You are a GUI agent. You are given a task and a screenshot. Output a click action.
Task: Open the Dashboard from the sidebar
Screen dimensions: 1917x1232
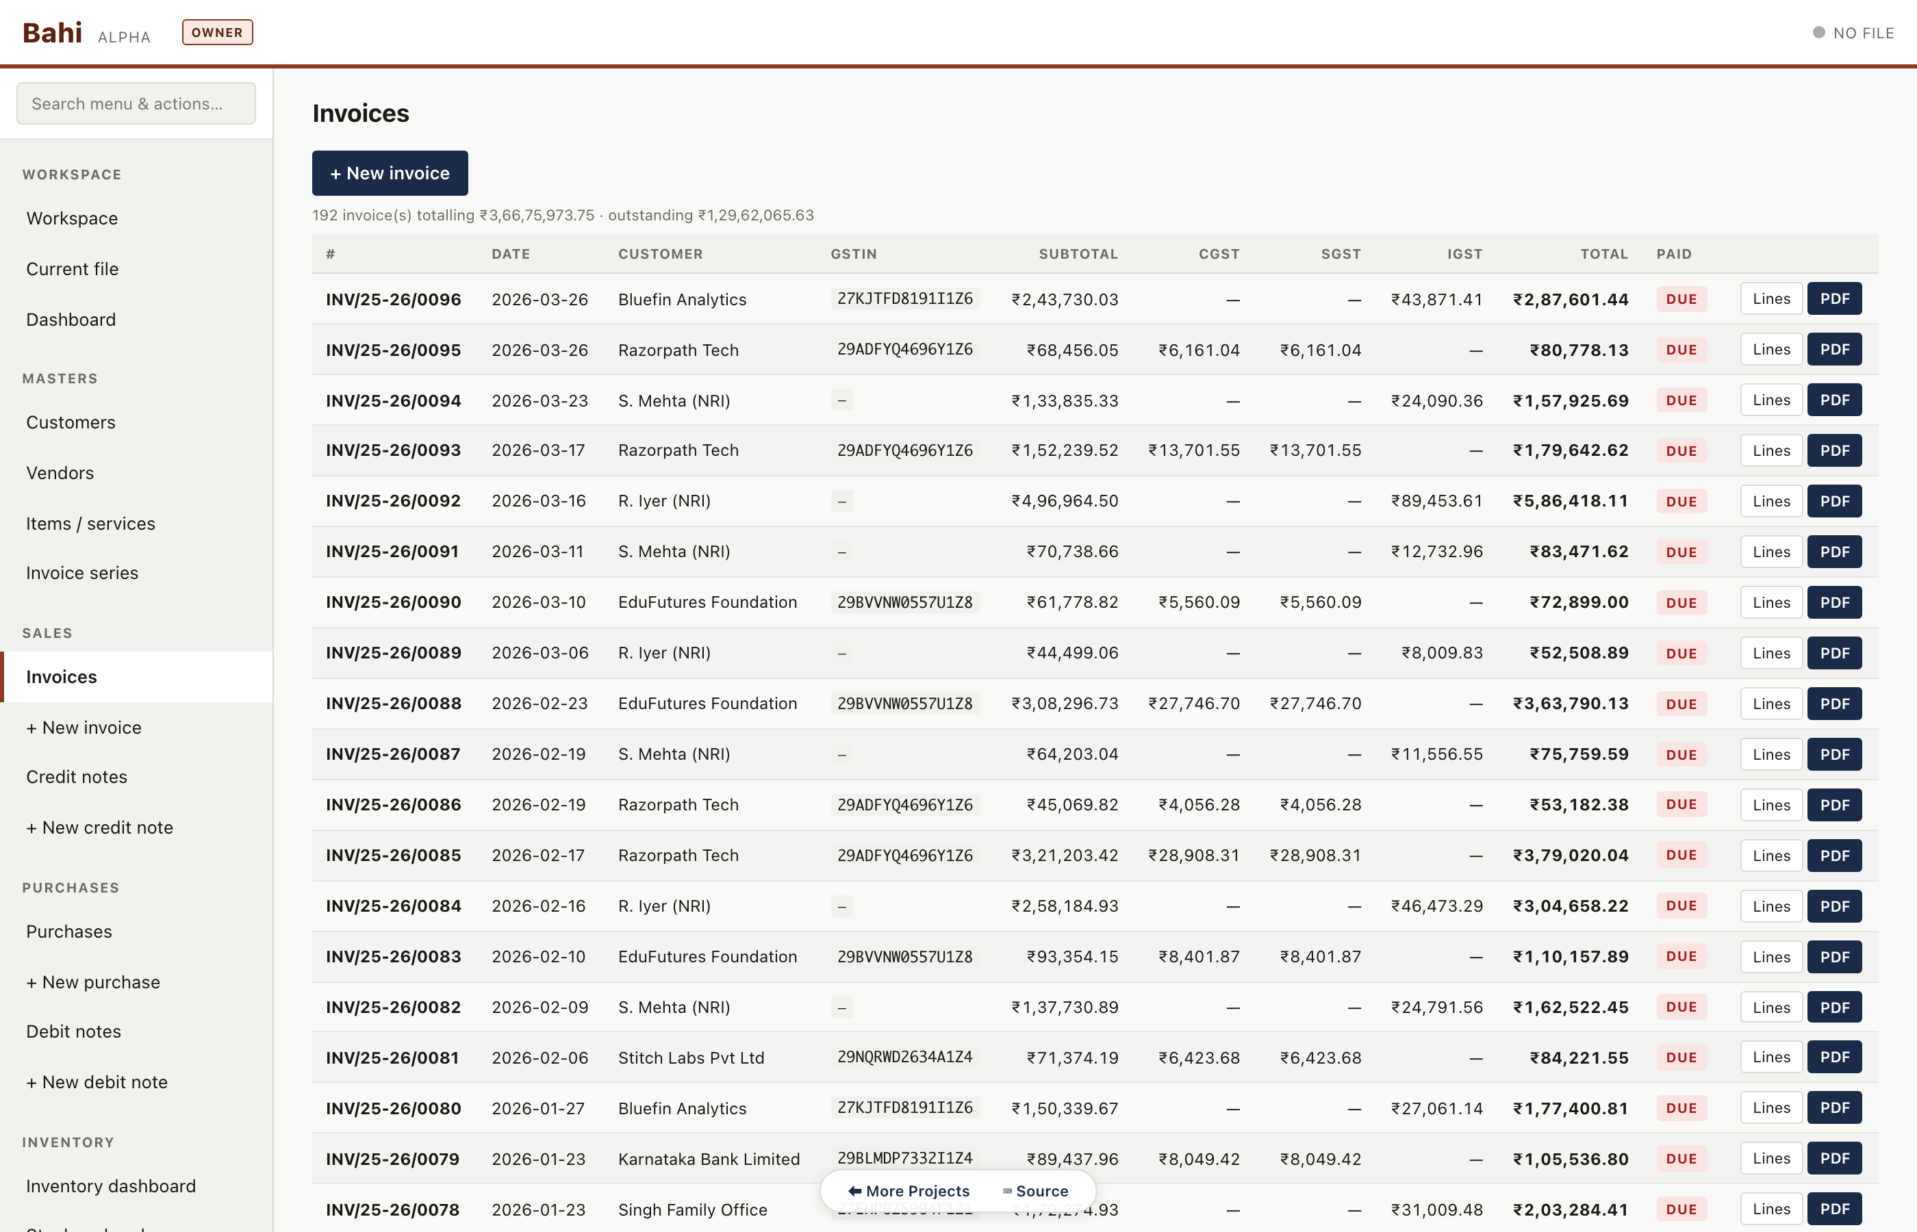coord(71,318)
